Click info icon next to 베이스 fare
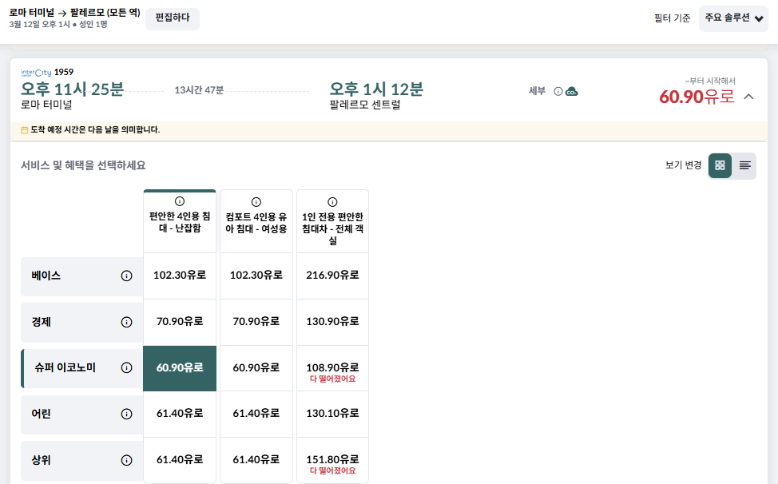Image resolution: width=778 pixels, height=484 pixels. 126,276
